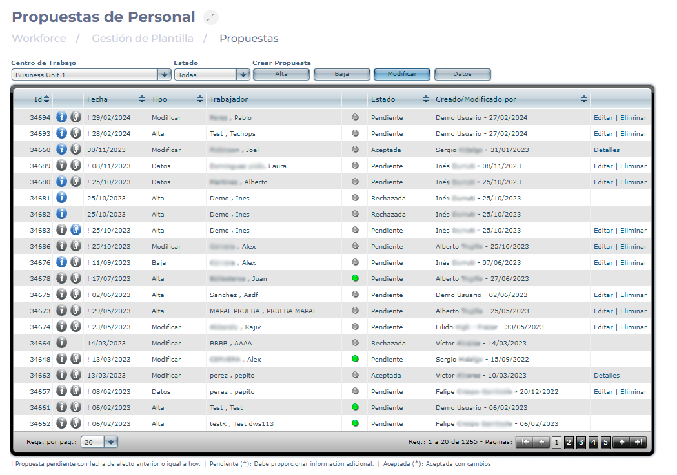Navigate to Gestión de Plantilla breadcrumb
This screenshot has width=677, height=475.
pos(143,38)
